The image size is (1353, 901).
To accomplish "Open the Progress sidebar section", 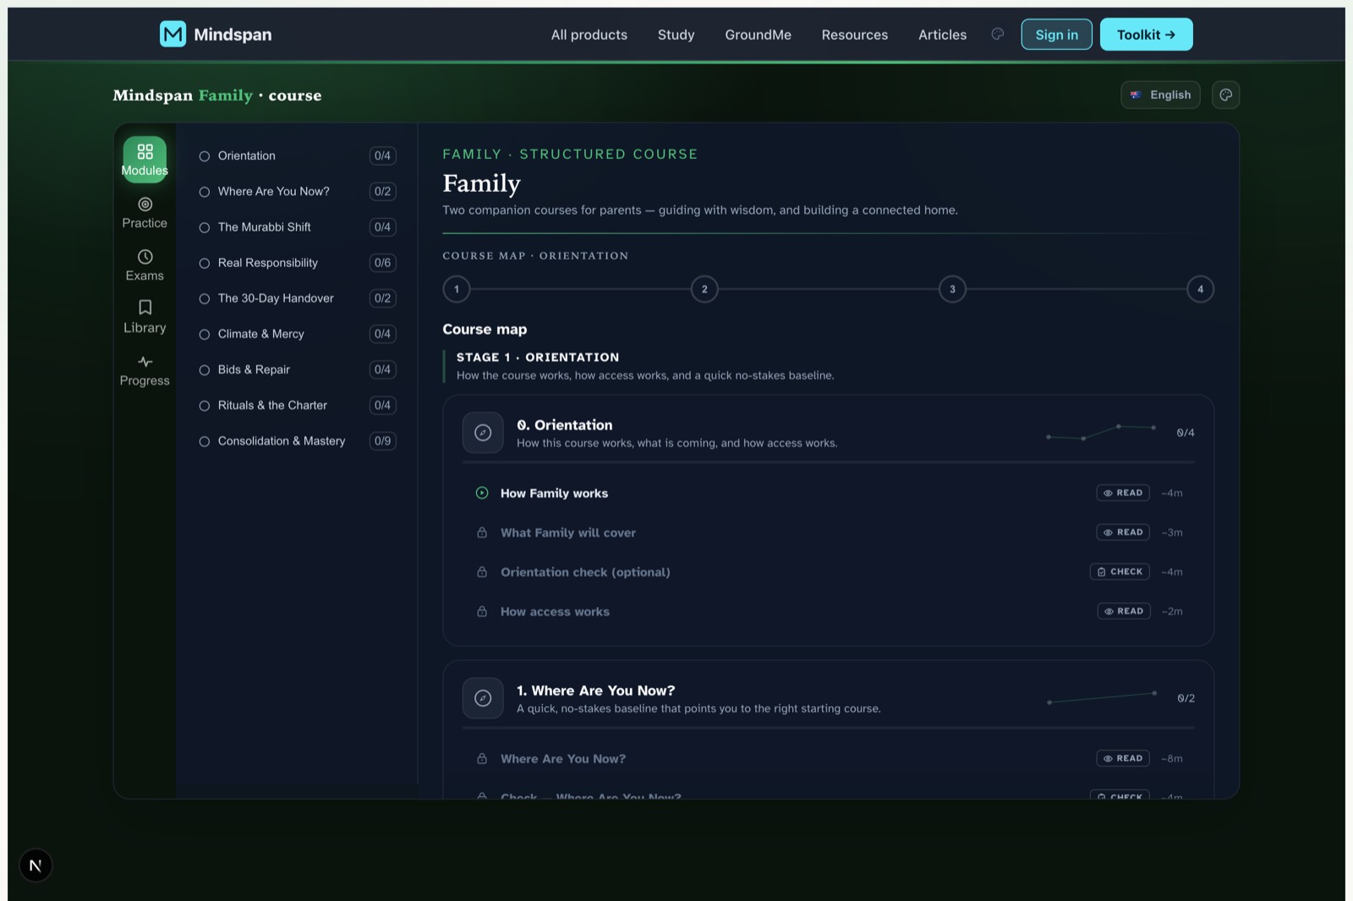I will tap(145, 371).
